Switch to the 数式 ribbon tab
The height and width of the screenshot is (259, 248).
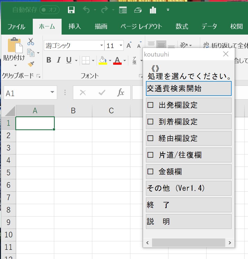[182, 27]
